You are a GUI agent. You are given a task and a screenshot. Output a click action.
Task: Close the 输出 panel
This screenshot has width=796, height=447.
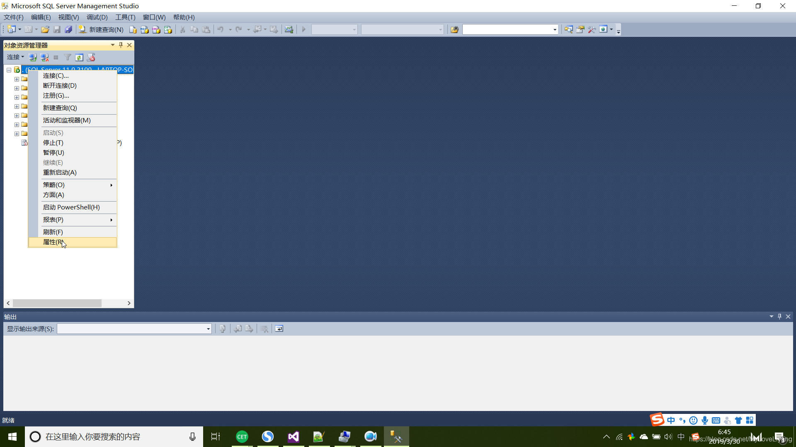[788, 317]
